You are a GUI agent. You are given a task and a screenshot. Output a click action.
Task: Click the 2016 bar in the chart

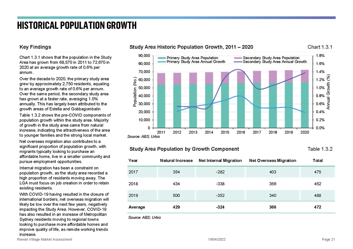[241, 99]
